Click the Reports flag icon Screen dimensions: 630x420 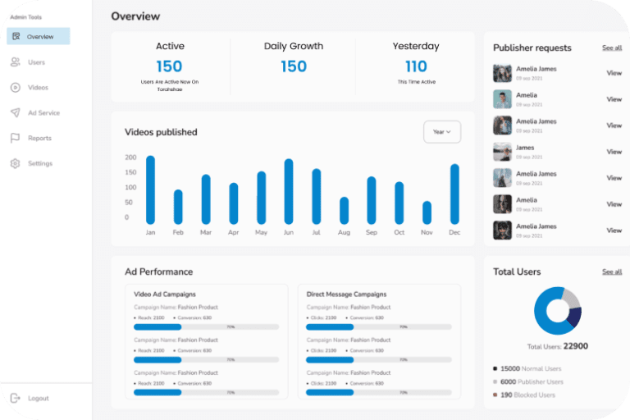[x=16, y=138]
